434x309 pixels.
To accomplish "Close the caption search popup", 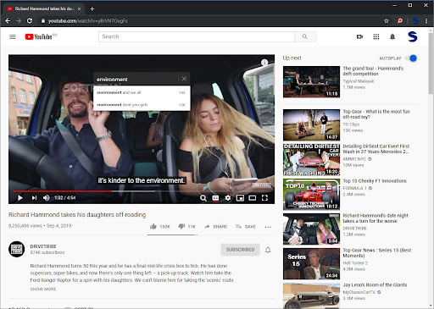I will (x=184, y=79).
